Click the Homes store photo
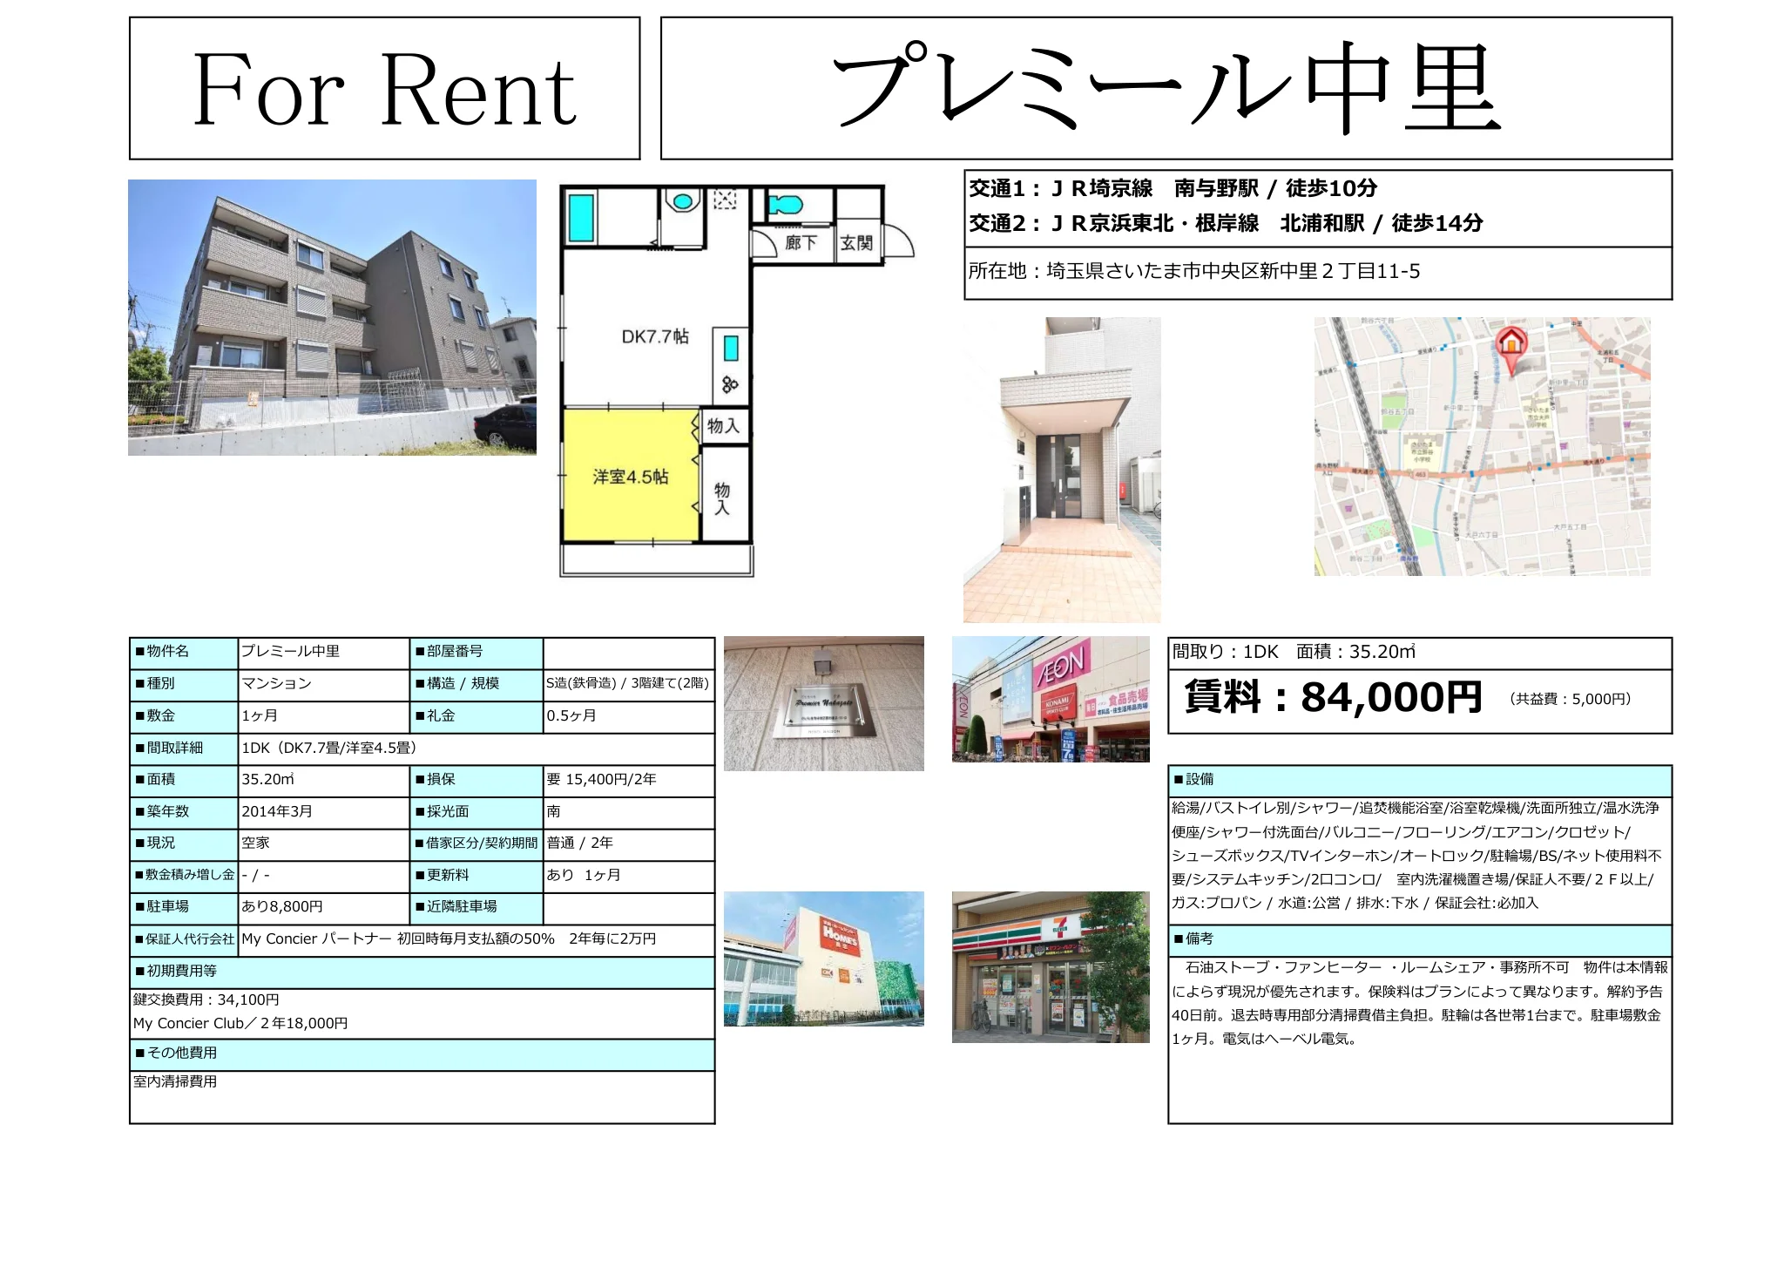 pos(823,959)
